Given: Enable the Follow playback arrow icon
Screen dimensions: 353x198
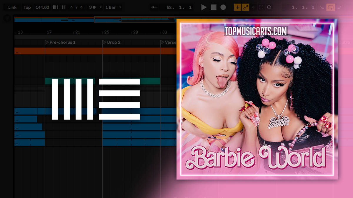Looking at the screenshot, I should 154,7.
